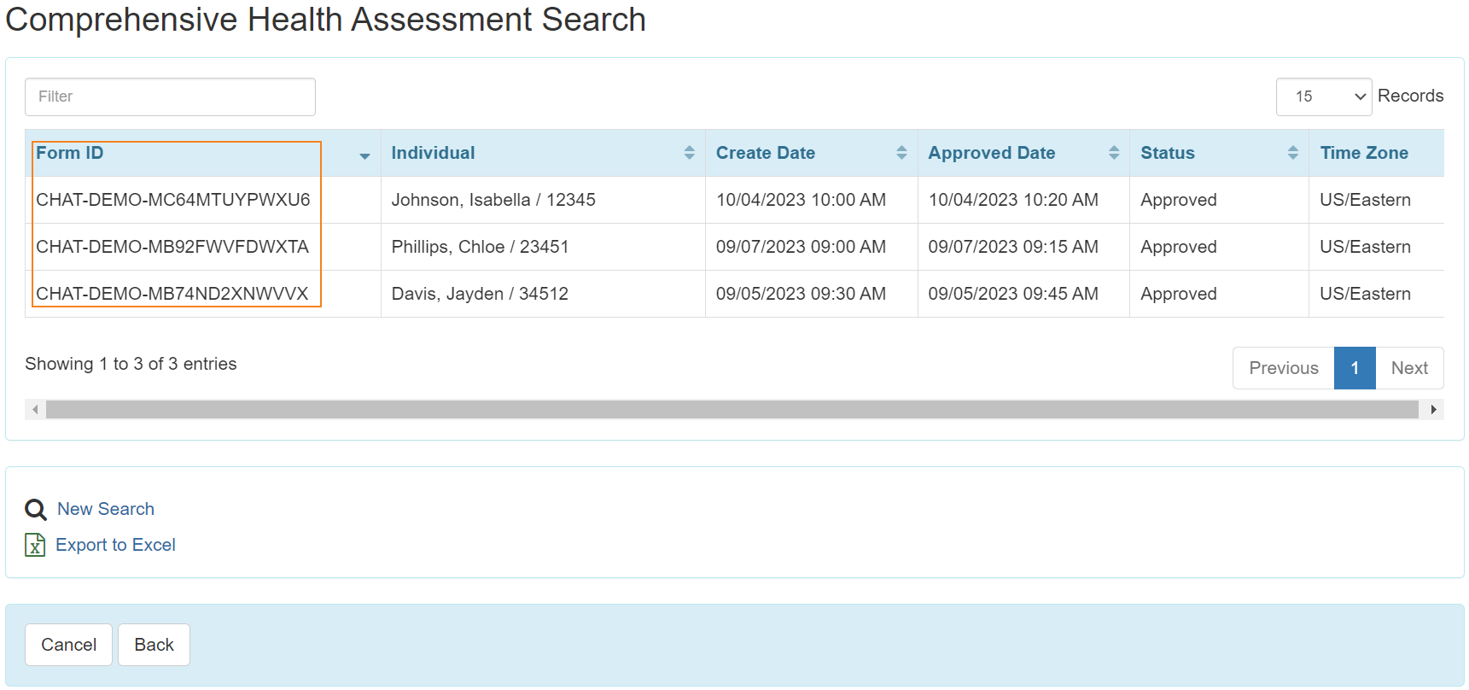Click the Records label
Viewport: 1469px width, 690px height.
pyautogui.click(x=1410, y=96)
